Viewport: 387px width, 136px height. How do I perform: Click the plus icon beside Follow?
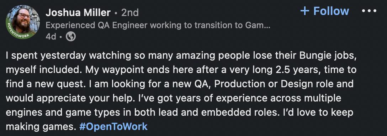point(305,11)
